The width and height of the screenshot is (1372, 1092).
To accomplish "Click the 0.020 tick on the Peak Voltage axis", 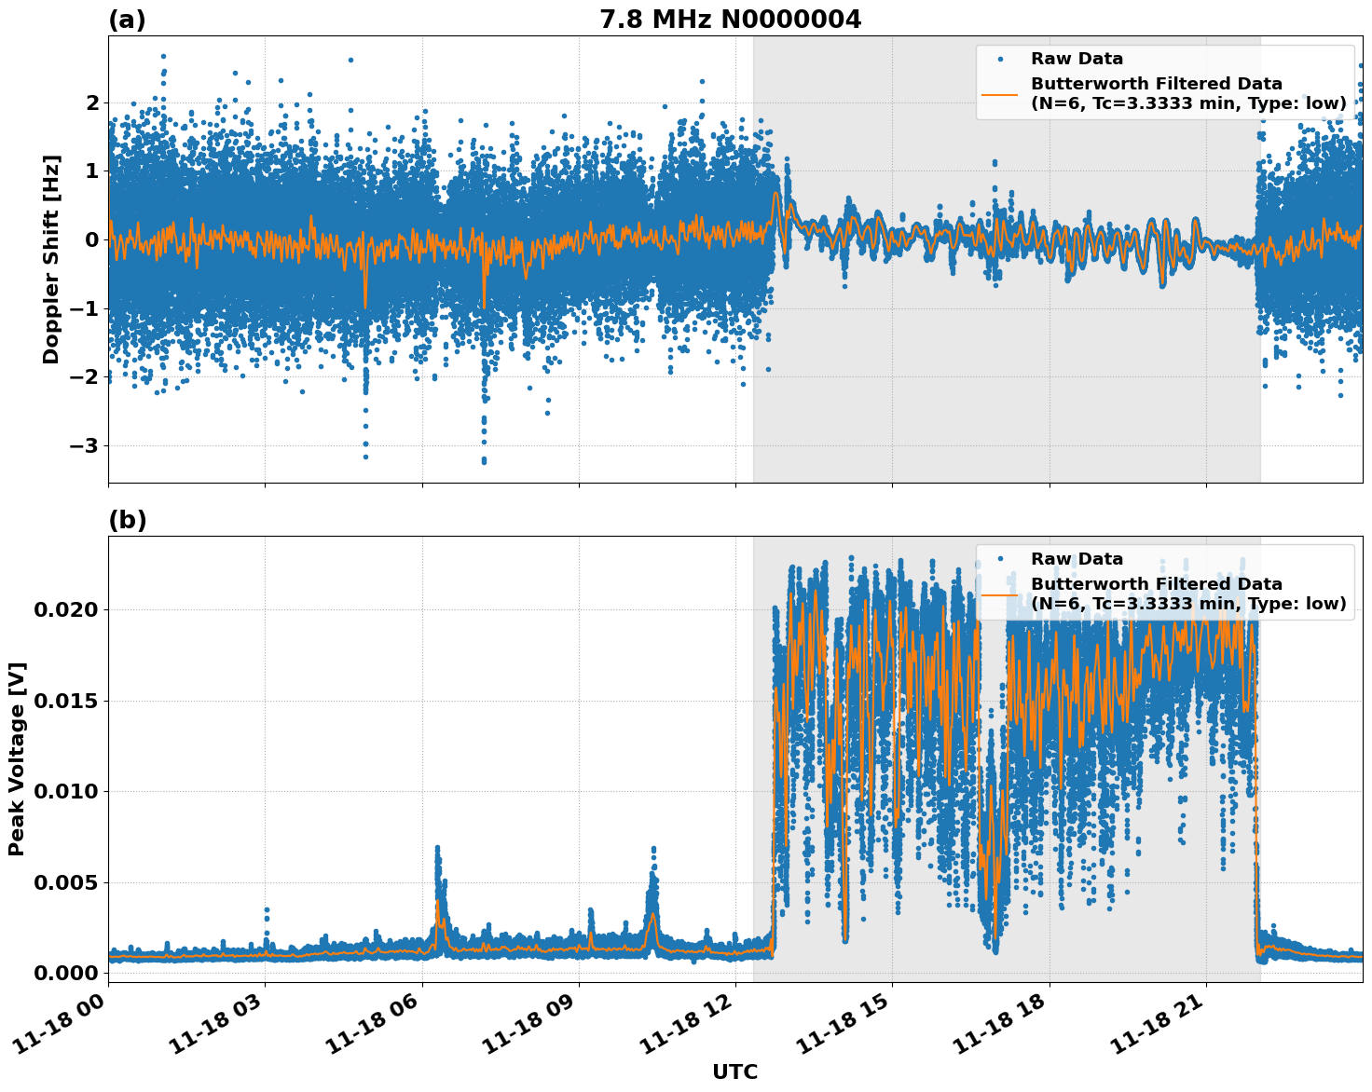I will click(x=66, y=609).
